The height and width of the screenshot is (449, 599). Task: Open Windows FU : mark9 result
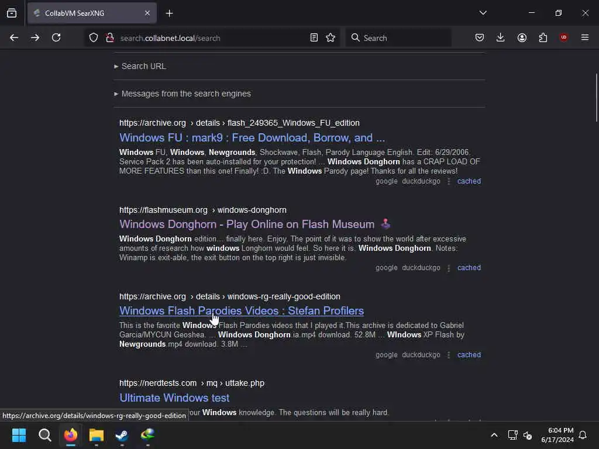[252, 138]
